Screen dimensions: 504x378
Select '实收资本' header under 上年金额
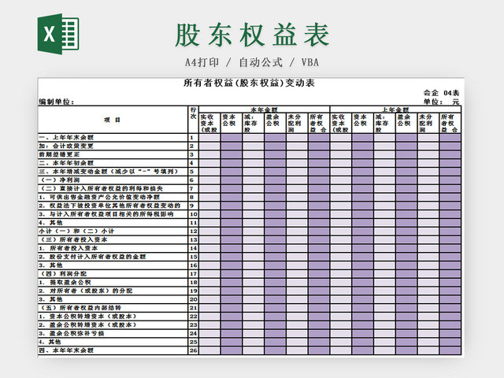[341, 123]
